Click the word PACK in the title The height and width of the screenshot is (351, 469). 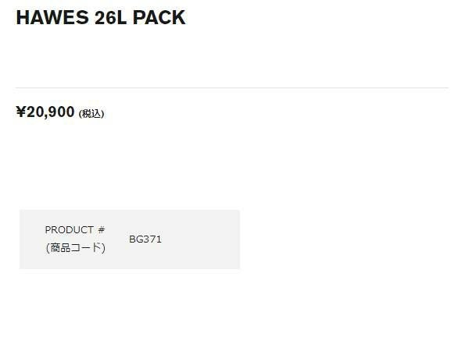click(x=159, y=18)
